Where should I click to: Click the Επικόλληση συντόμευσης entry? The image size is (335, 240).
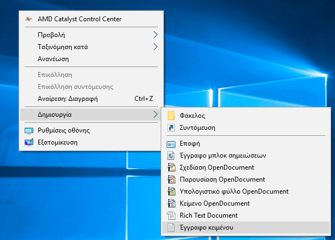point(75,87)
